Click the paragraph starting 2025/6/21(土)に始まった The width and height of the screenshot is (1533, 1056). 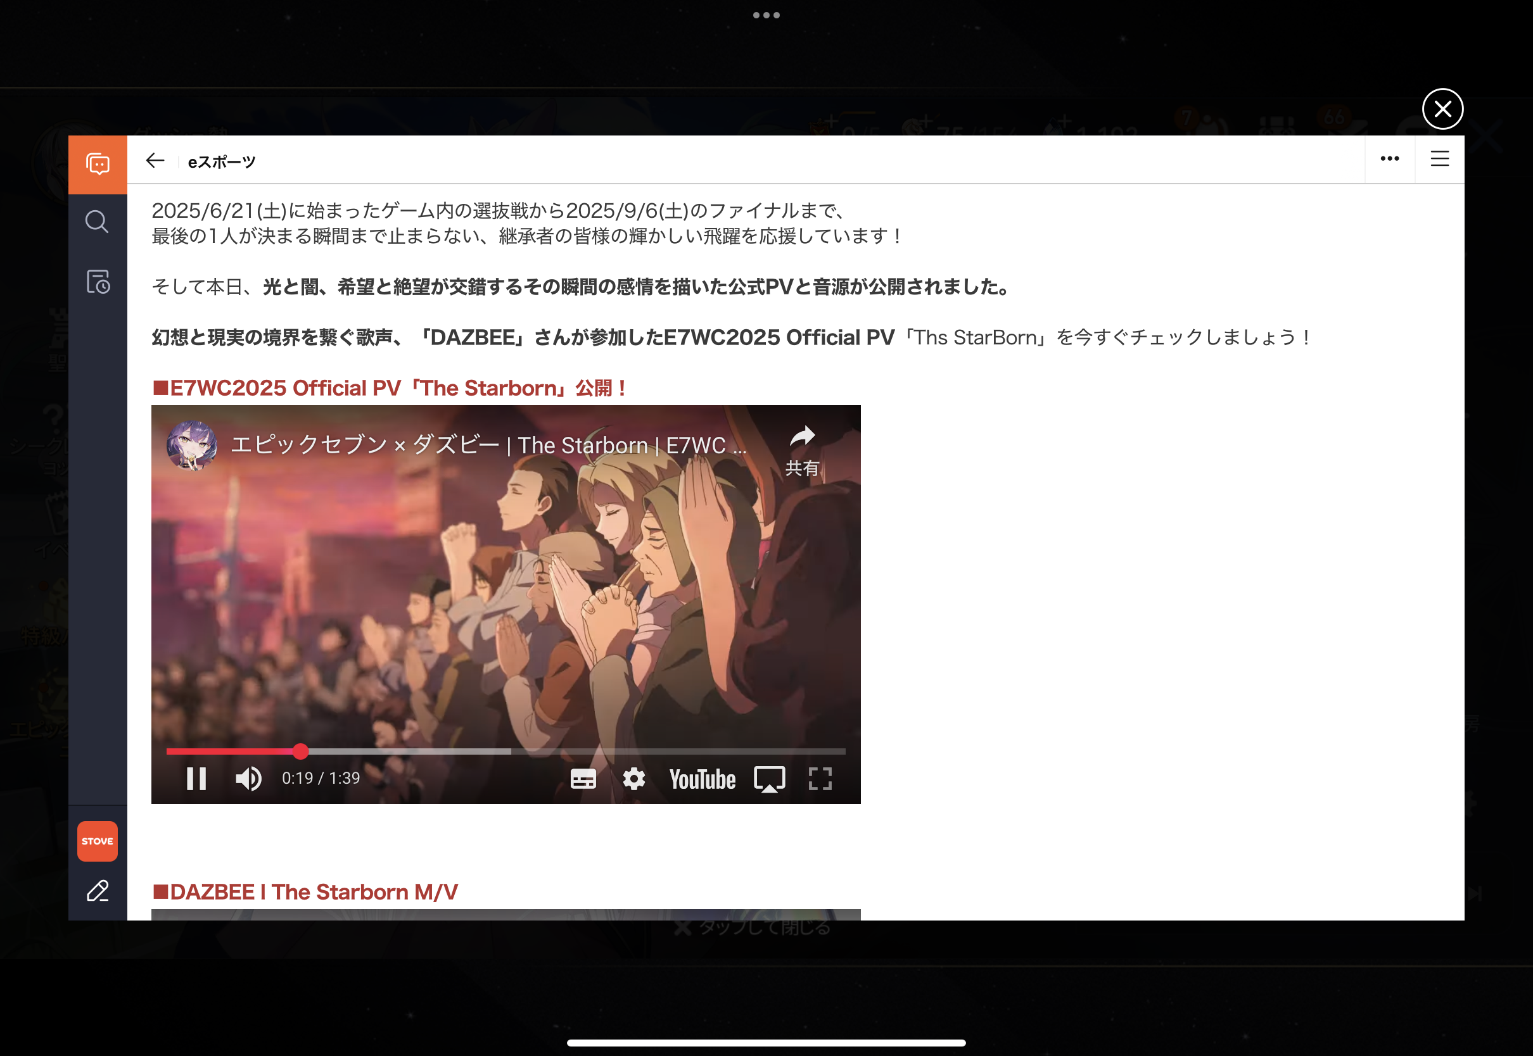click(526, 223)
